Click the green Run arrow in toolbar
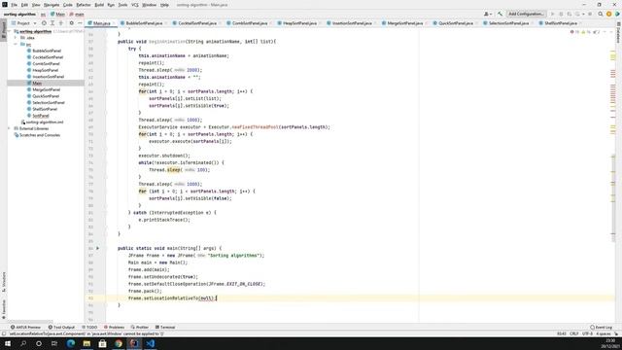 [553, 14]
